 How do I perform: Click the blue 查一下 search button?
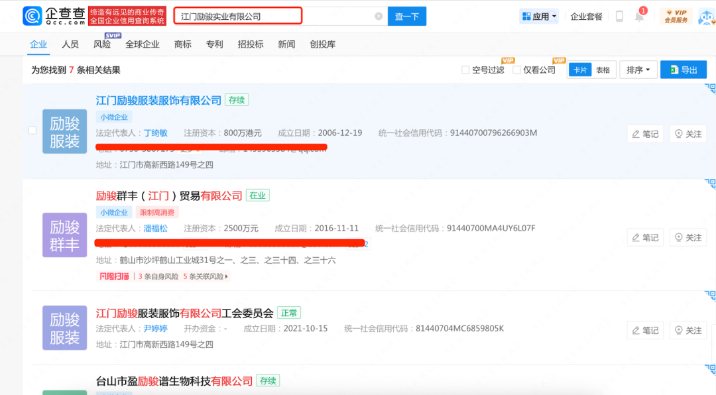tap(406, 15)
